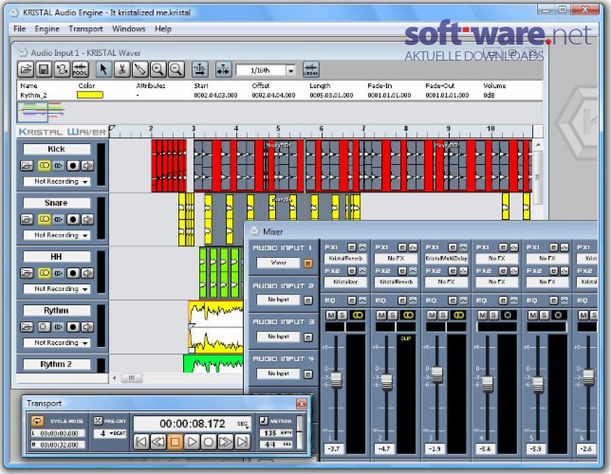Adjust mixer channel 1 volume fader

pyautogui.click(x=336, y=380)
